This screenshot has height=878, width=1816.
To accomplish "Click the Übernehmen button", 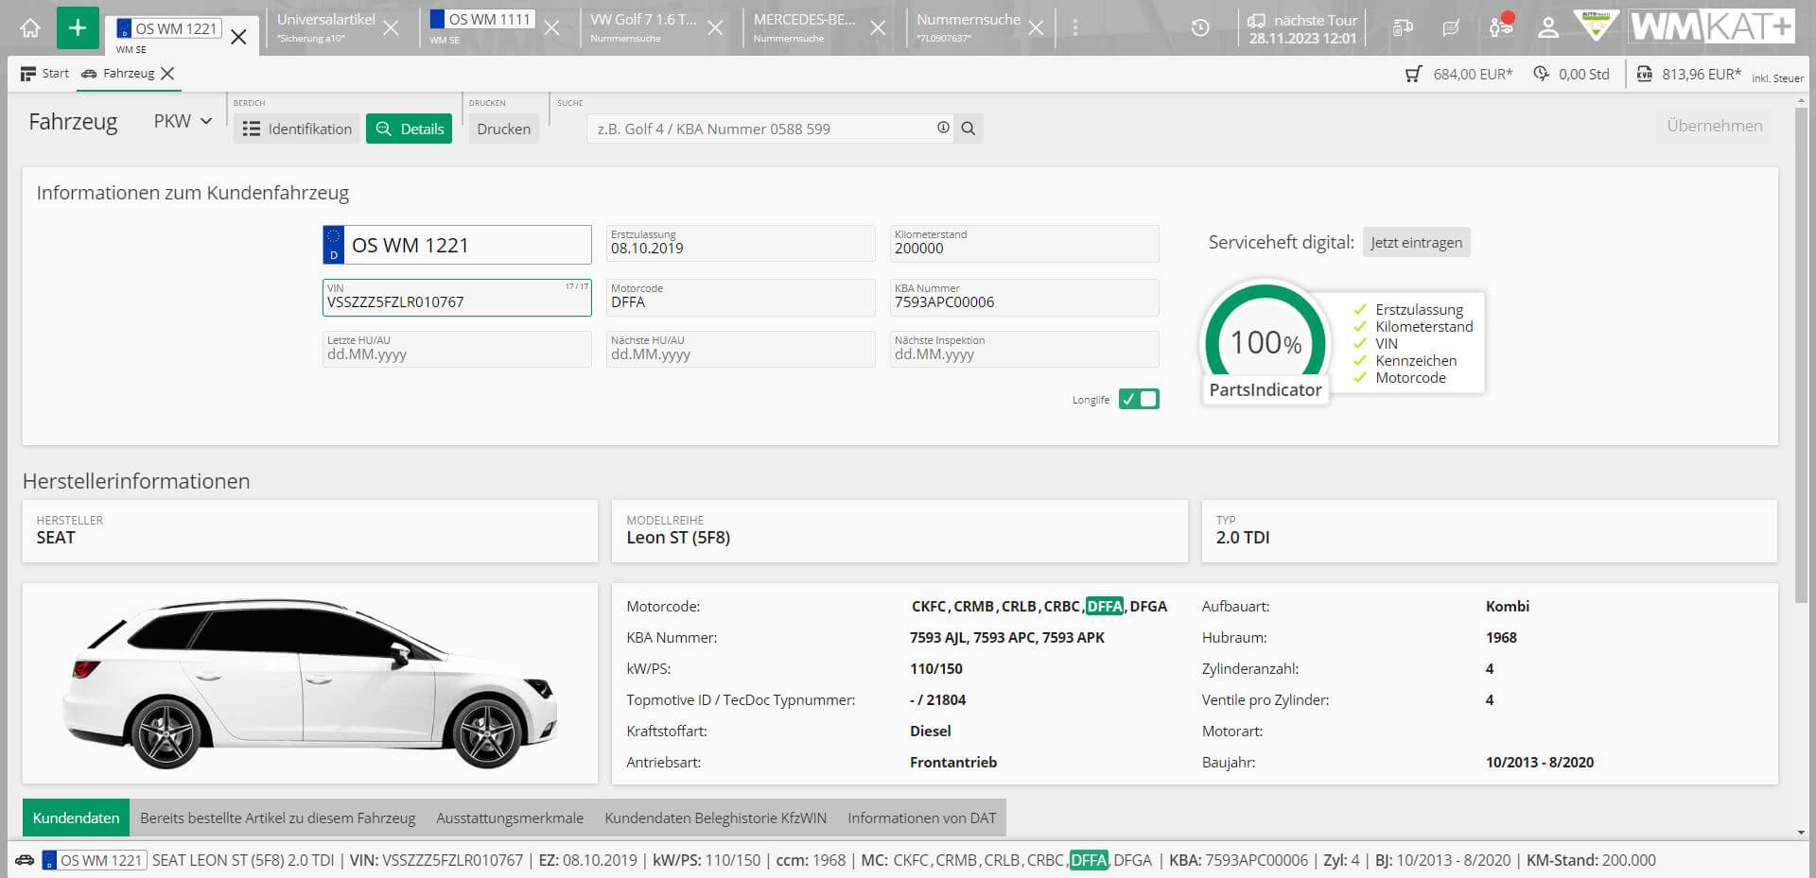I will click(x=1714, y=126).
